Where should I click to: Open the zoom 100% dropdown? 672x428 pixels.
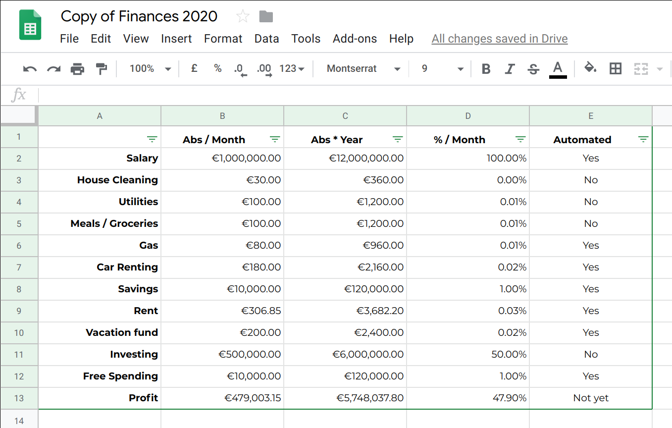click(x=150, y=69)
